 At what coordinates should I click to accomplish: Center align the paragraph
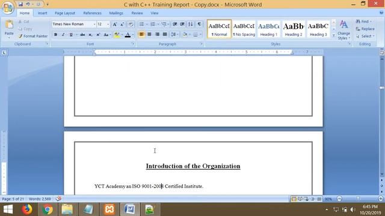pos(149,35)
